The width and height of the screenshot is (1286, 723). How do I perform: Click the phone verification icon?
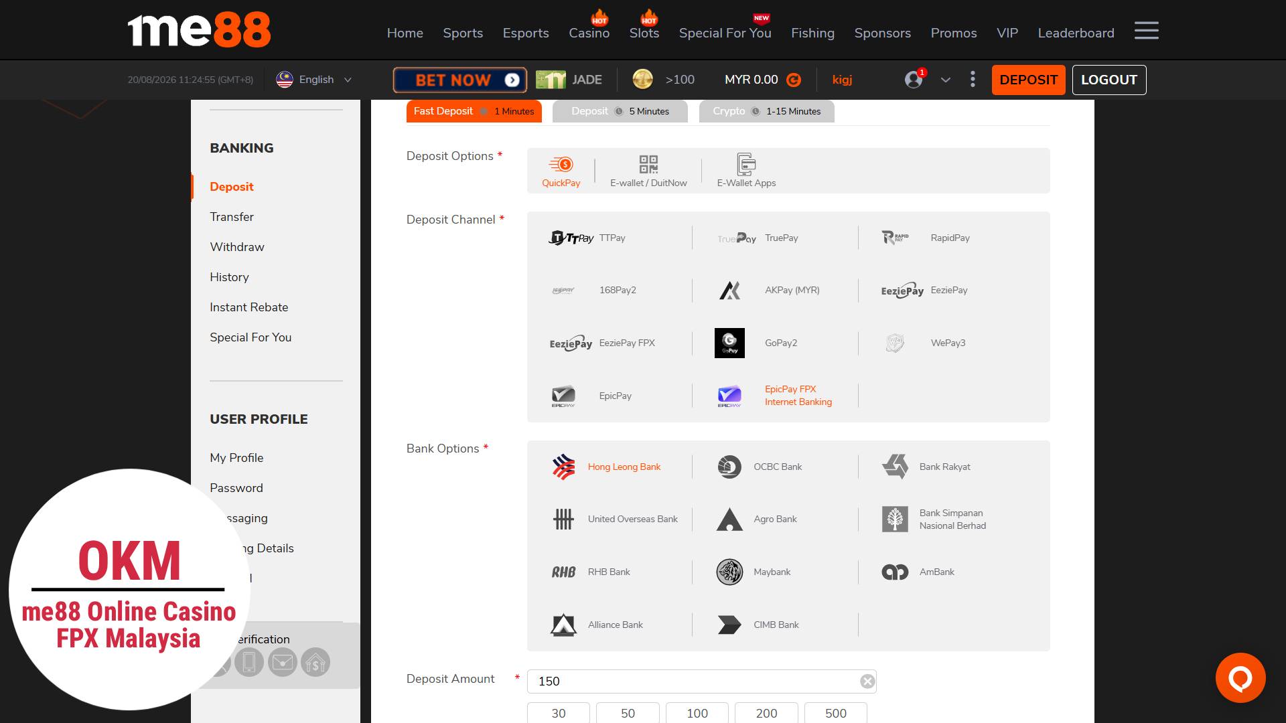248,663
